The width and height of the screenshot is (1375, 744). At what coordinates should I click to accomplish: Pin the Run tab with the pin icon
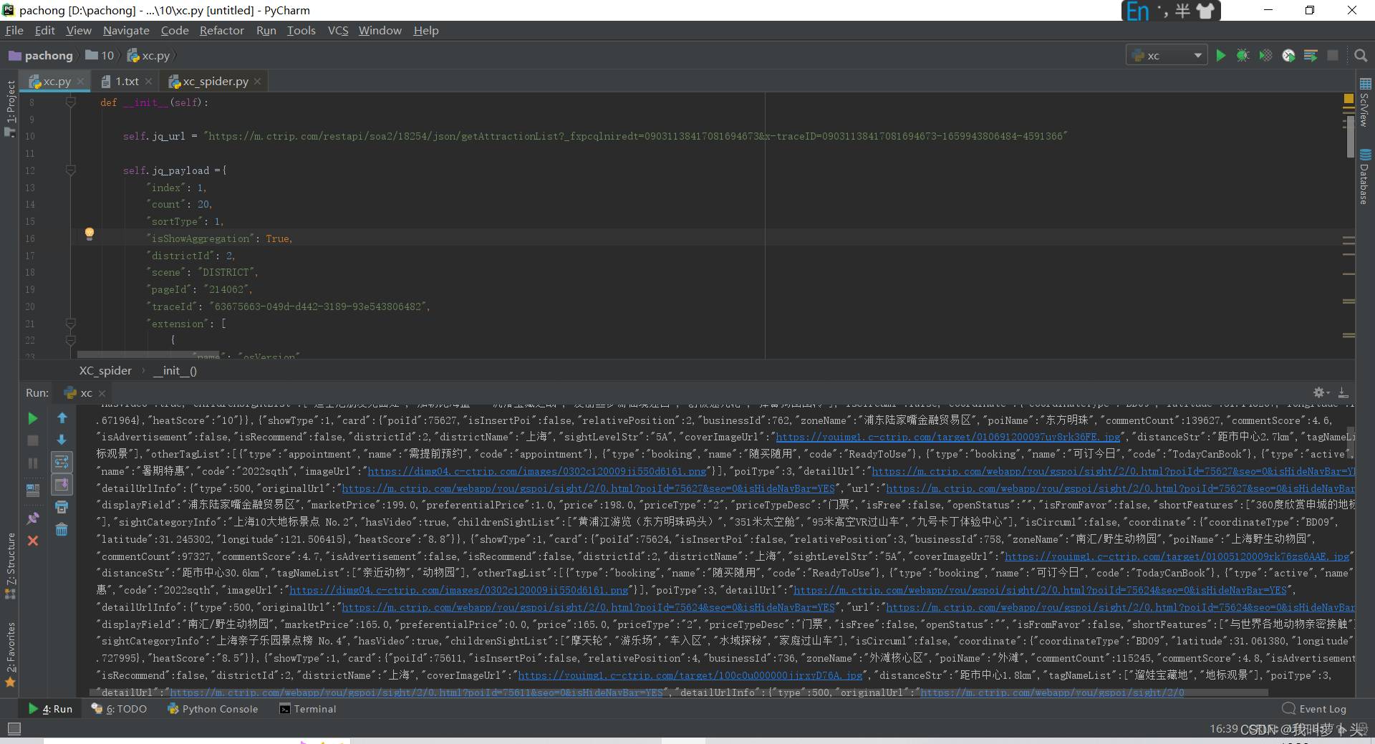coord(32,518)
